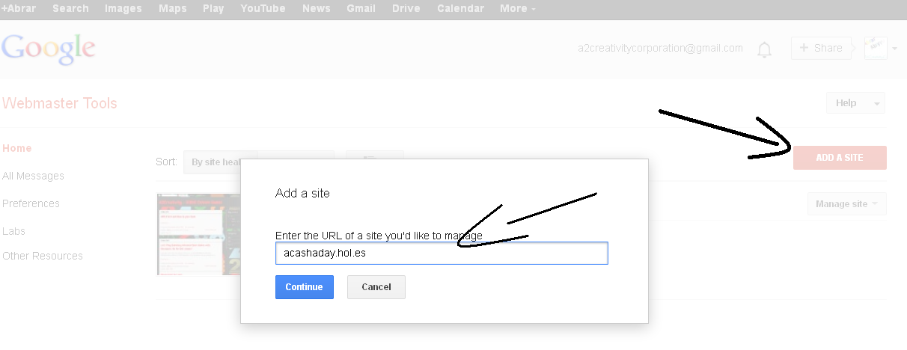Open Drive in the top bar
Viewport: 907px width, 350px height.
[406, 9]
